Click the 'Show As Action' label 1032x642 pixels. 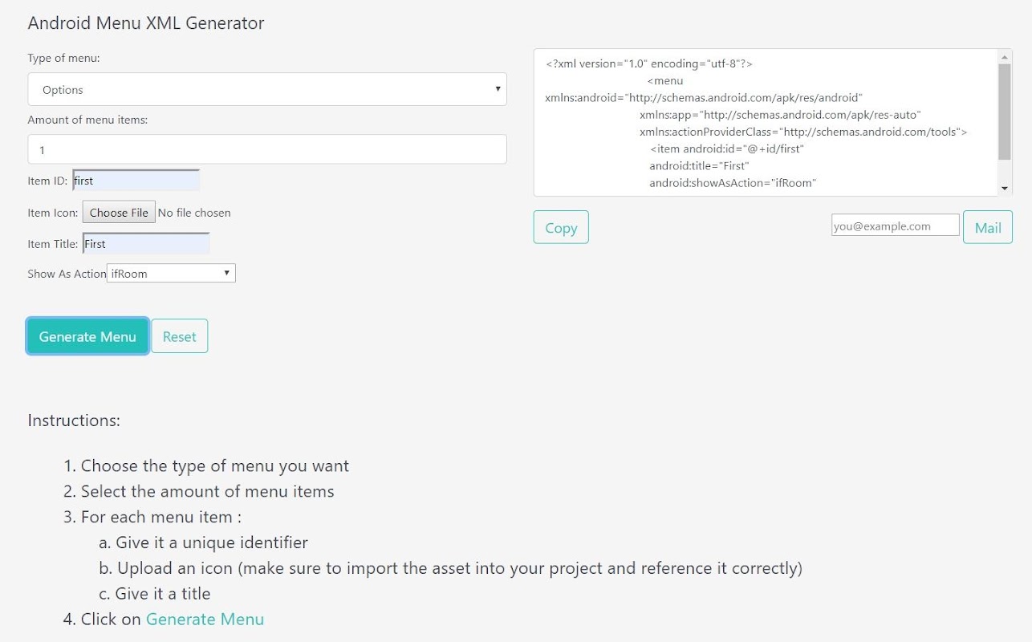point(67,274)
